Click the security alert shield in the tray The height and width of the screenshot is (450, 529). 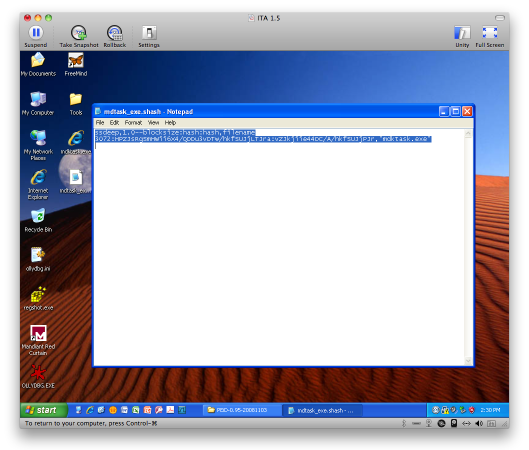471,409
